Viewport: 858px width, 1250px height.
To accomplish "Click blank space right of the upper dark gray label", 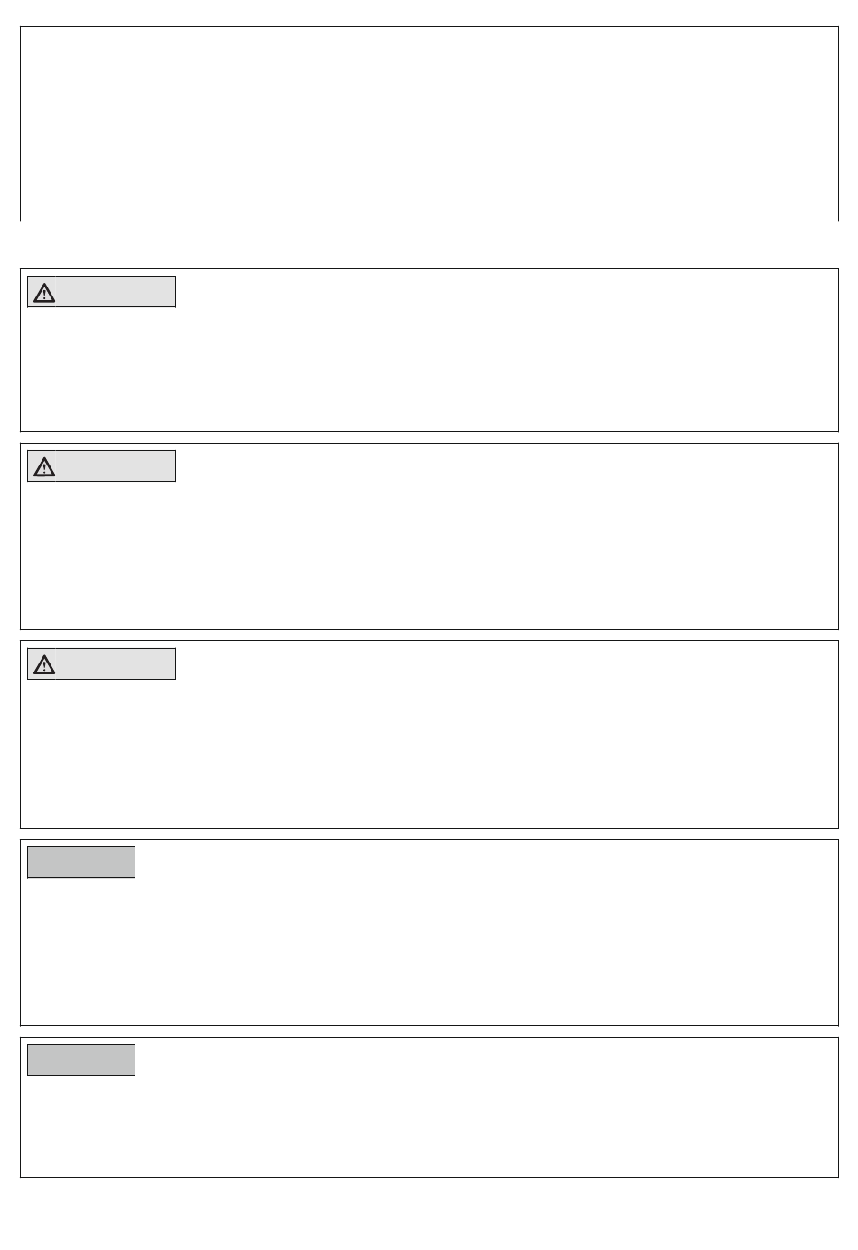I will click(x=486, y=862).
